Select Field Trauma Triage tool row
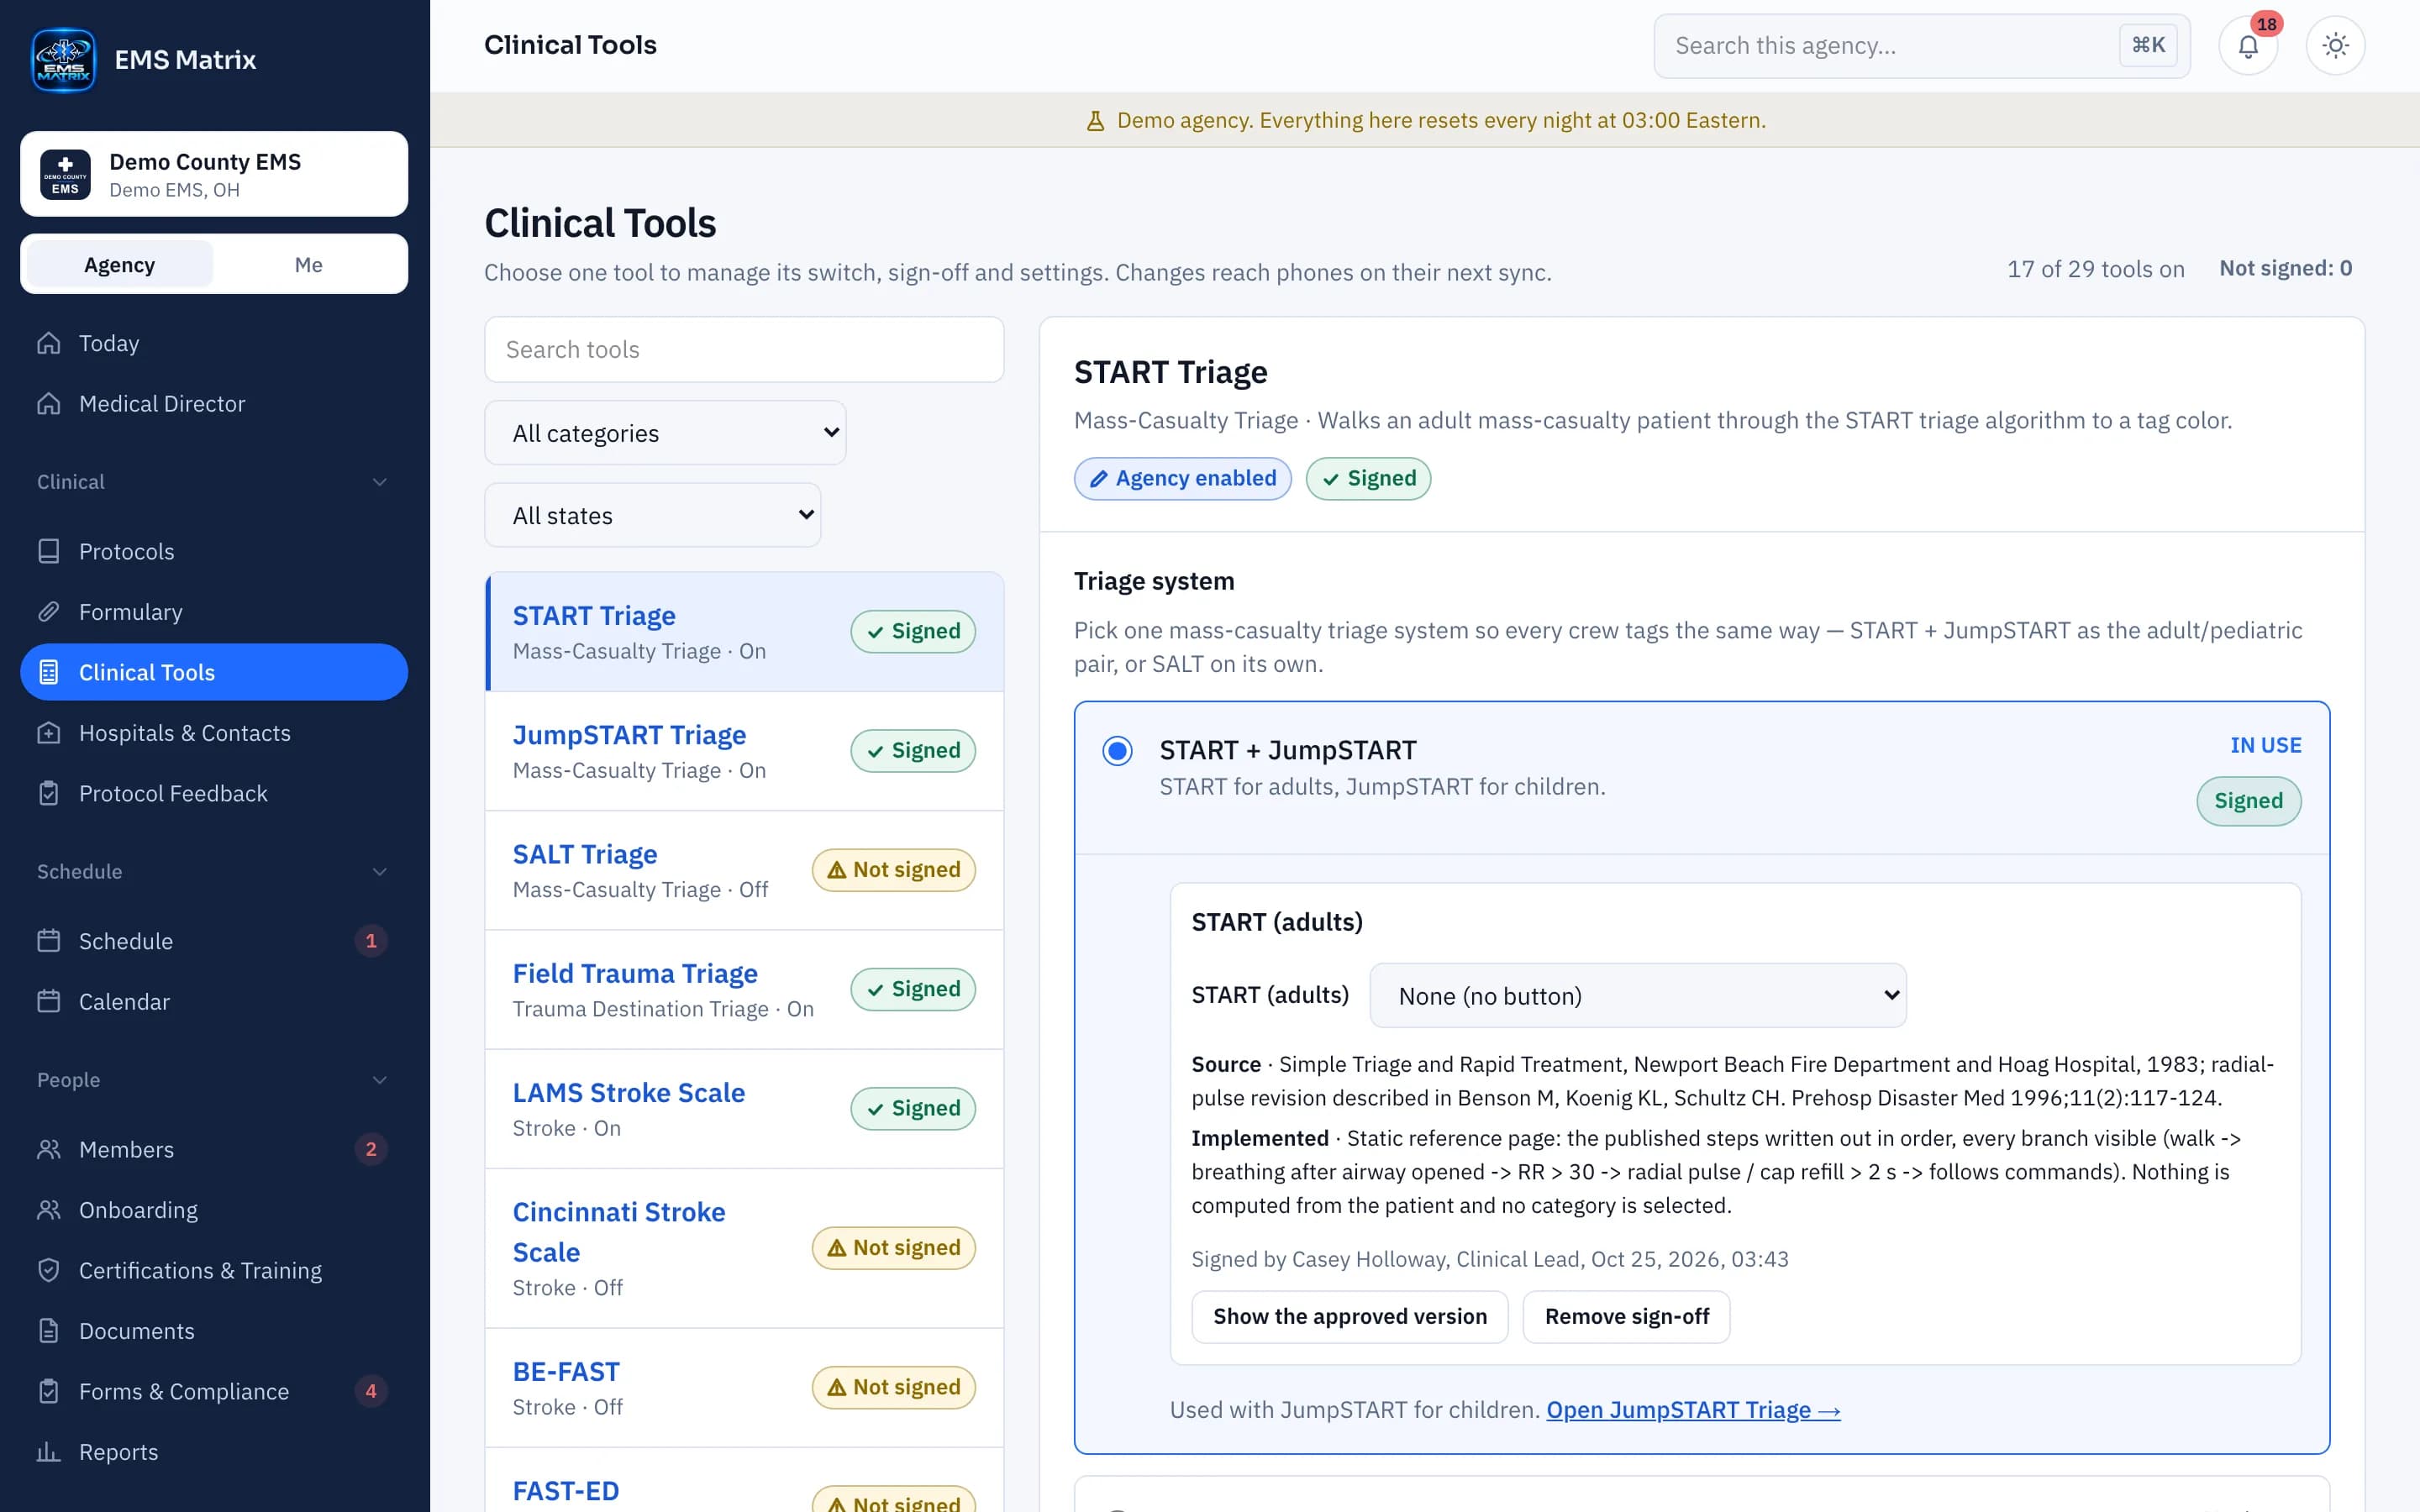 744,989
